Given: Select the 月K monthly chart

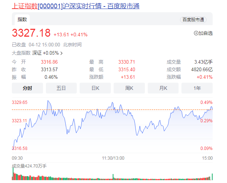Looking at the screenshot, I should coord(163,88).
